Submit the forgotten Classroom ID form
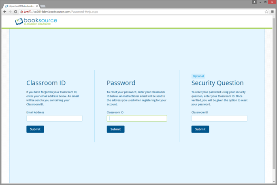Image resolution: width=277 pixels, height=185 pixels. pyautogui.click(x=35, y=129)
